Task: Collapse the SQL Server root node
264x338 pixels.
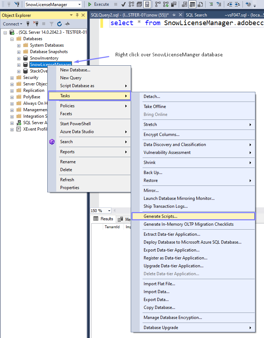Action: (5, 33)
